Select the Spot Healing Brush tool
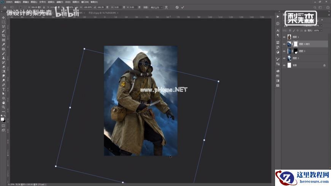This screenshot has width=331, height=186. 3,49
